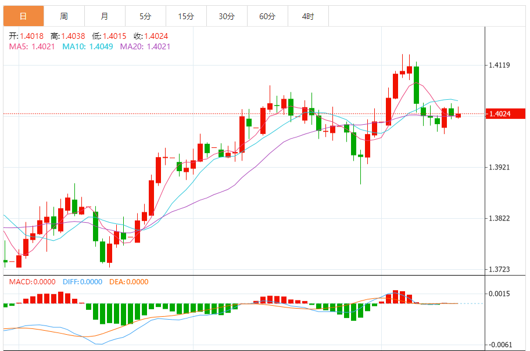Show the 15分 timeframe chart
This screenshot has height=351, width=530.
pyautogui.click(x=186, y=16)
